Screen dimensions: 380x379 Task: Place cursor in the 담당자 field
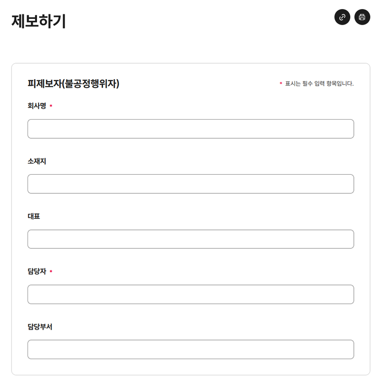tap(191, 294)
